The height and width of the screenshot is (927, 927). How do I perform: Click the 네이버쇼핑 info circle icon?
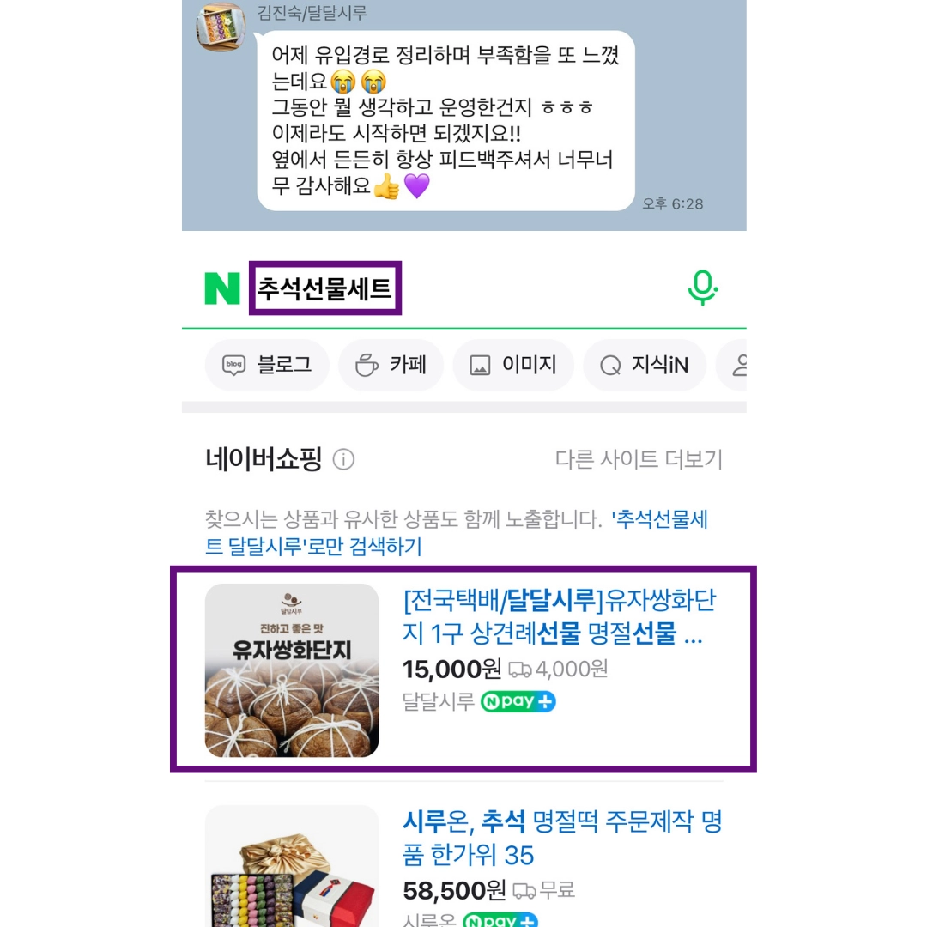click(x=343, y=459)
